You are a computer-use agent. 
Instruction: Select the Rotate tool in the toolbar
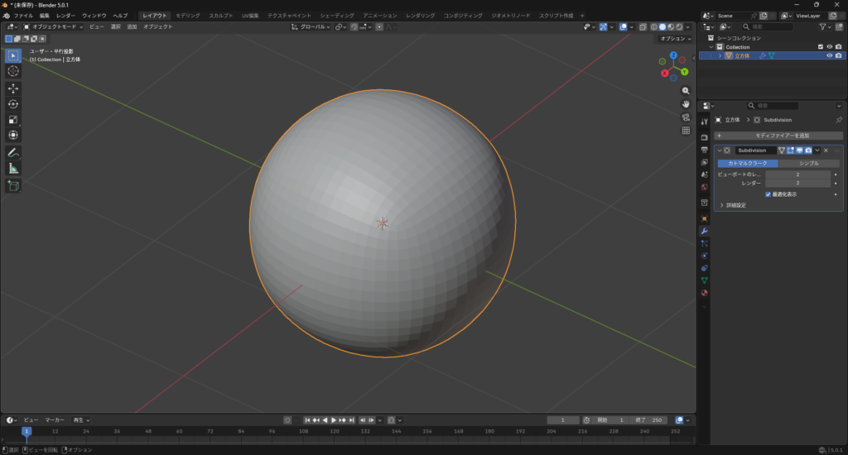[13, 104]
